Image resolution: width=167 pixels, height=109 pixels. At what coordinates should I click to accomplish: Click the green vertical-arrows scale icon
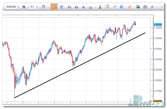[x=100, y=7]
